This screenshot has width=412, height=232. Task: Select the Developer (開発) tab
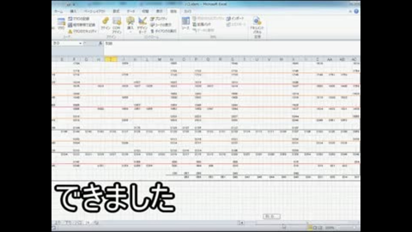click(x=173, y=11)
